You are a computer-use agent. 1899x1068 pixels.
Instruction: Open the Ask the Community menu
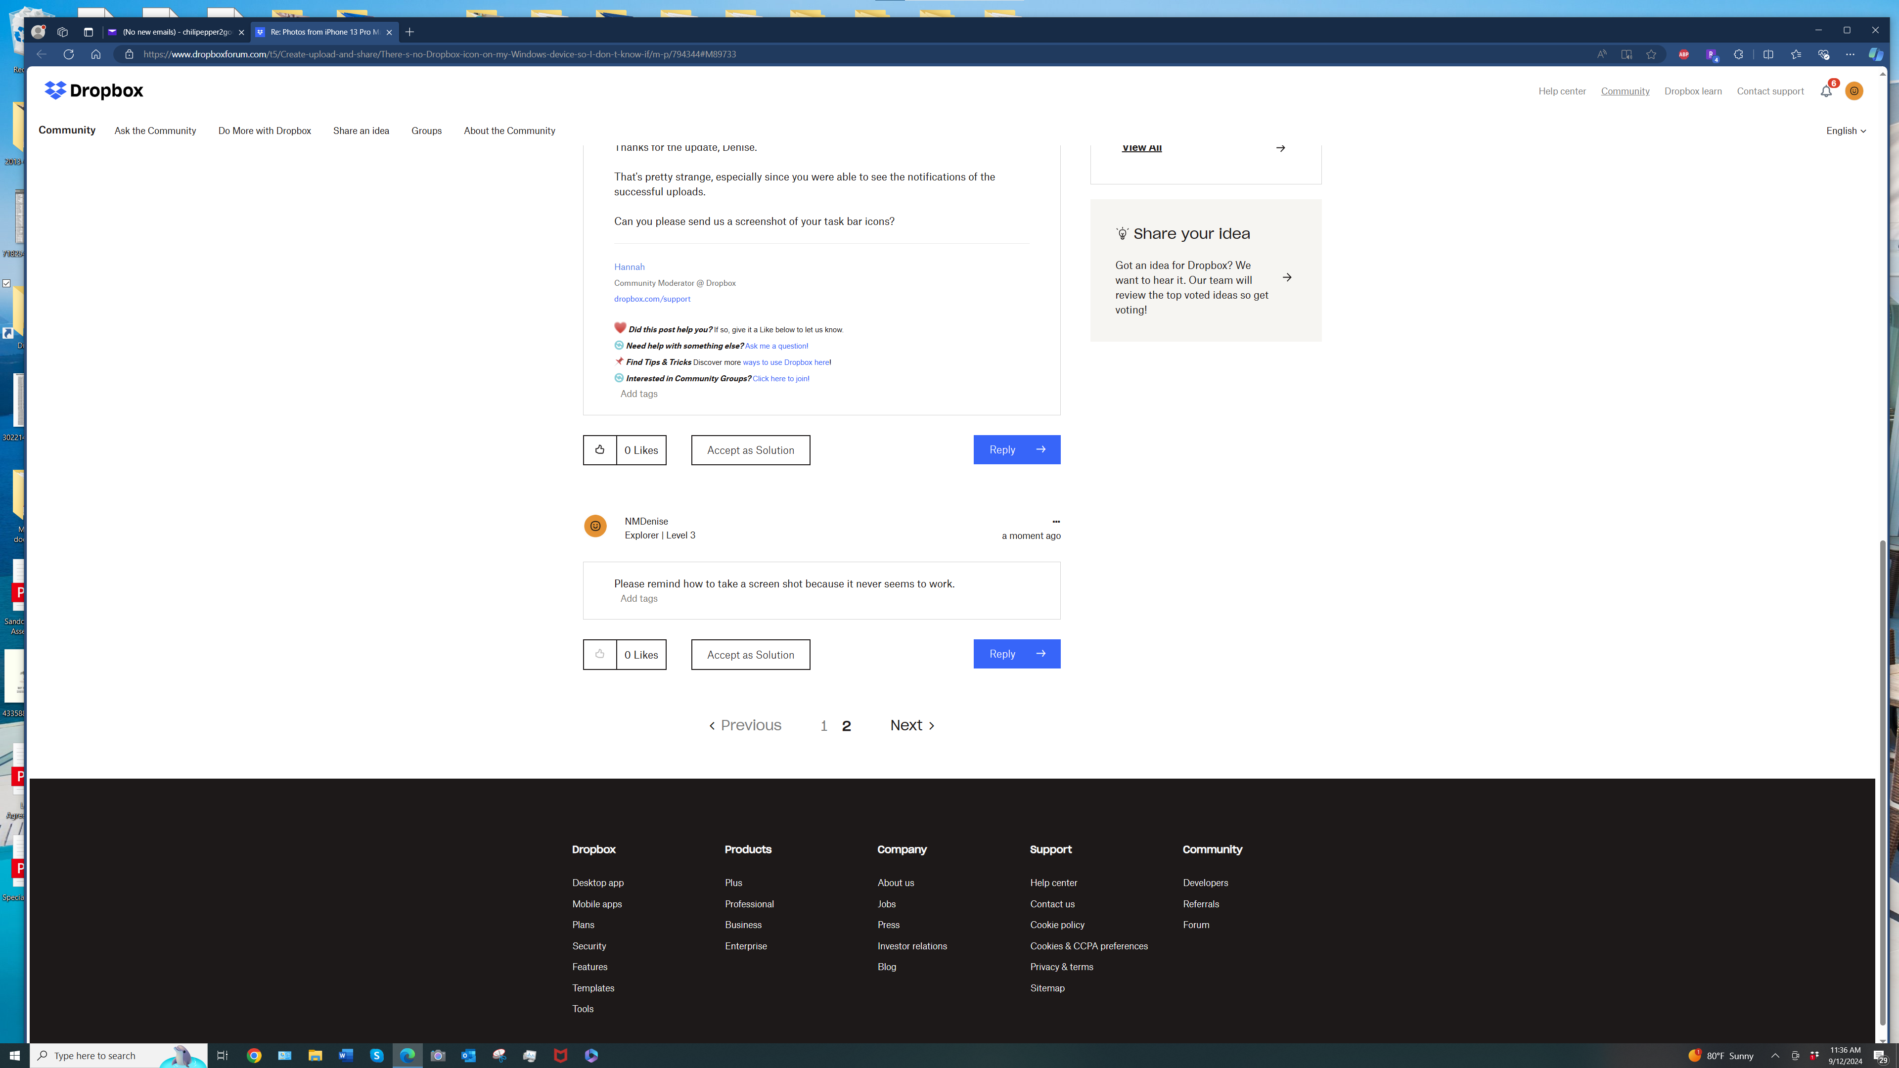[155, 131]
